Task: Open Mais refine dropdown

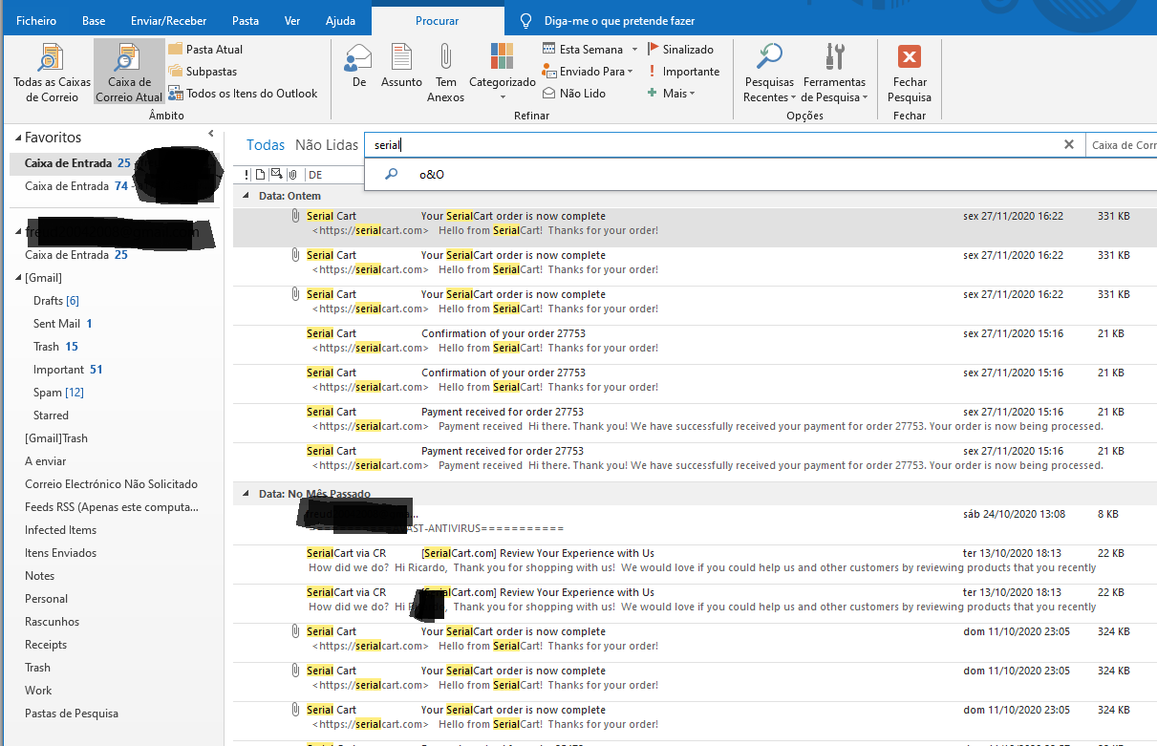Action: (672, 94)
